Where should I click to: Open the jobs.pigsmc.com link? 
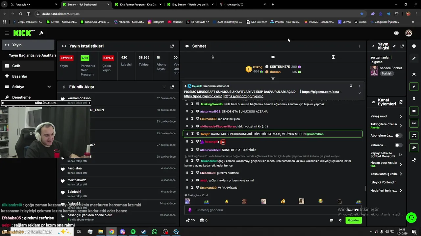(203, 96)
